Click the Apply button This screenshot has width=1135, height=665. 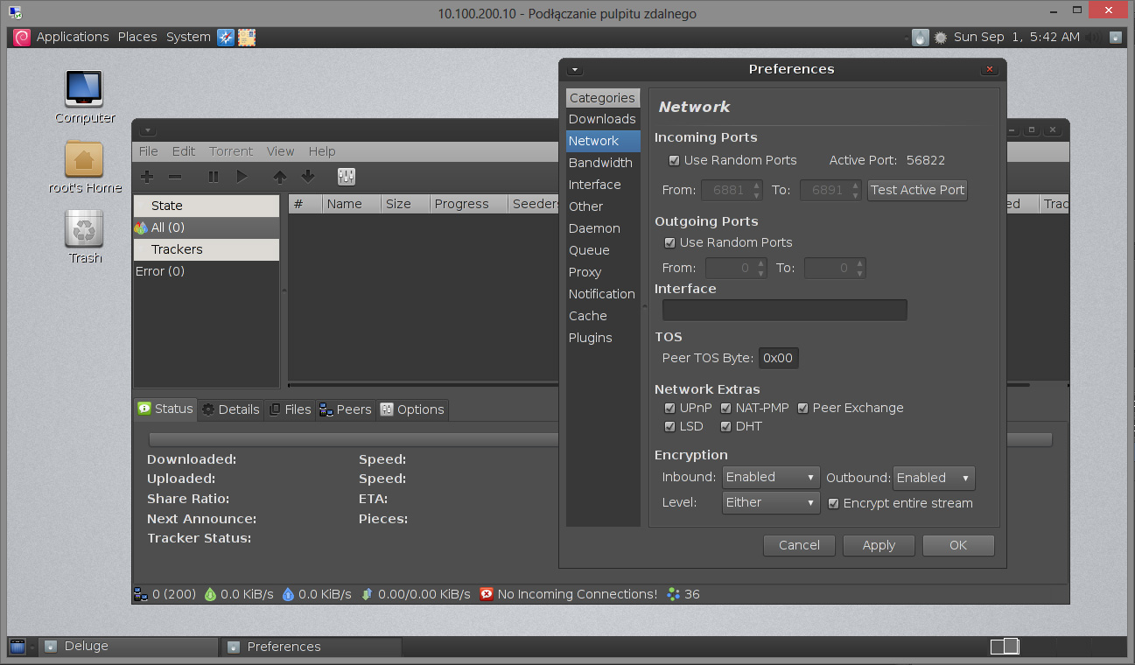[879, 545]
